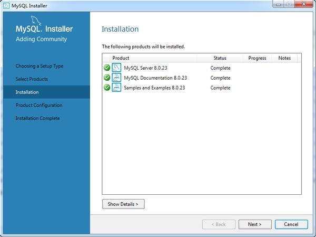Select the MySQL Server product icon

pos(116,68)
